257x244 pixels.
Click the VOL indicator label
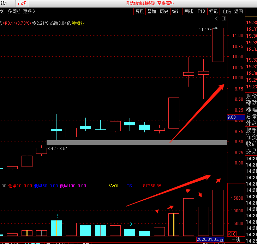pyautogui.click(x=116, y=186)
